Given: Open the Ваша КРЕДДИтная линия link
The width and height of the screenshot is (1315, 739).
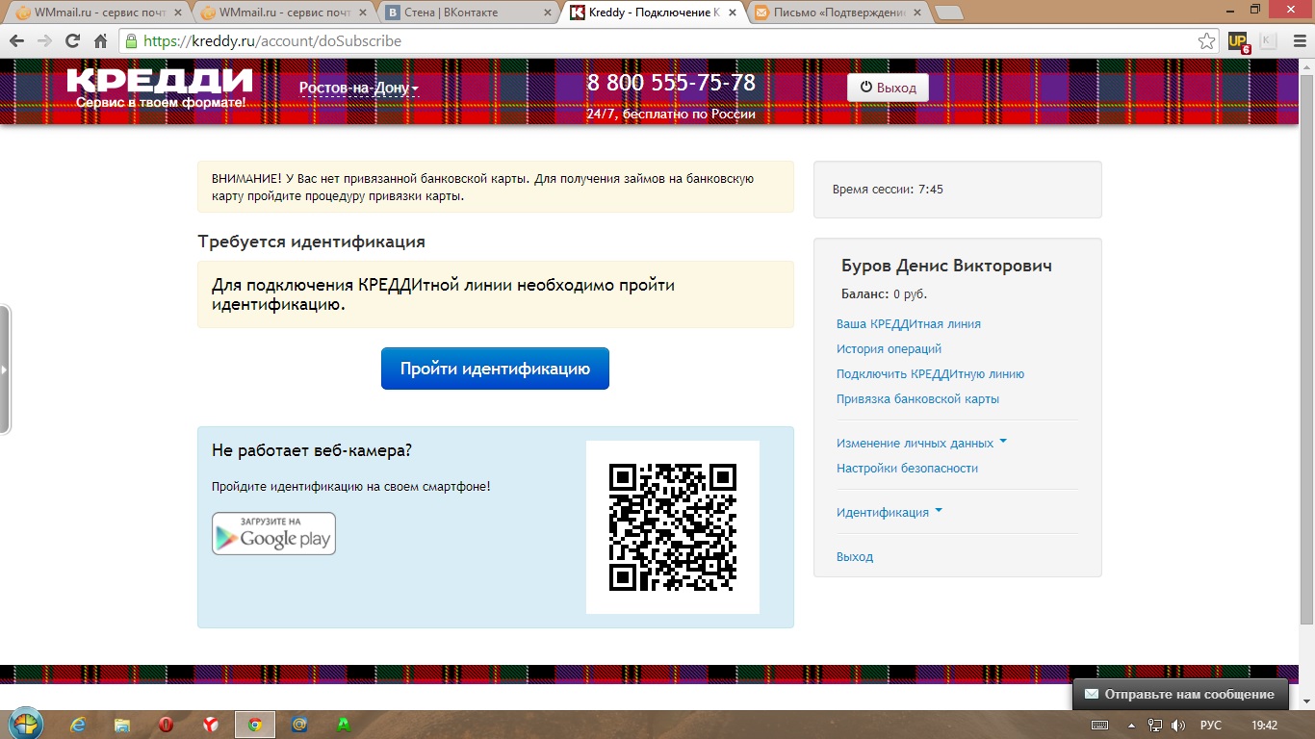Looking at the screenshot, I should (909, 324).
